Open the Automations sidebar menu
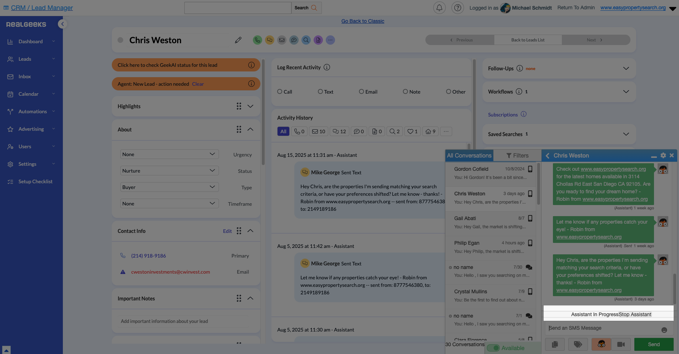This screenshot has height=354, width=679. [x=31, y=111]
